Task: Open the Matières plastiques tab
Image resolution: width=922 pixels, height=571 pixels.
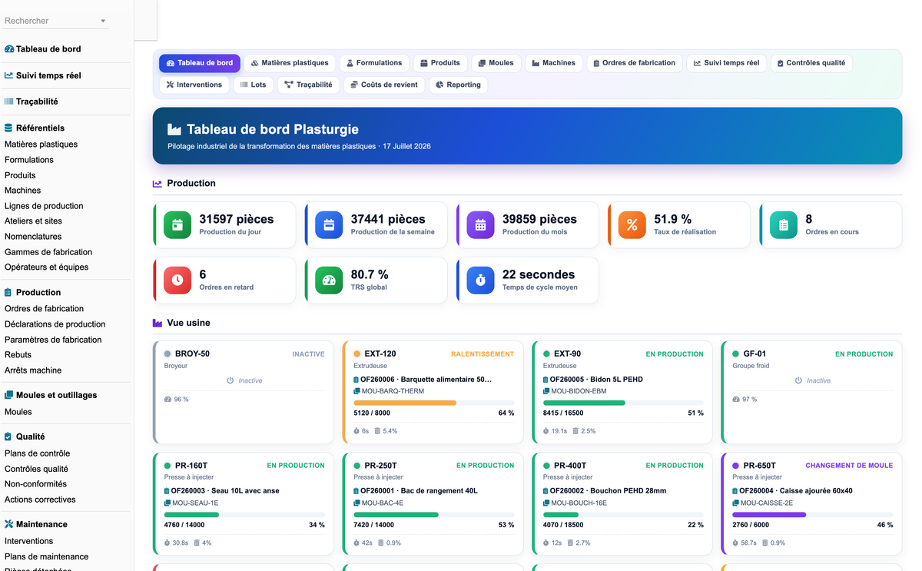Action: [x=290, y=63]
